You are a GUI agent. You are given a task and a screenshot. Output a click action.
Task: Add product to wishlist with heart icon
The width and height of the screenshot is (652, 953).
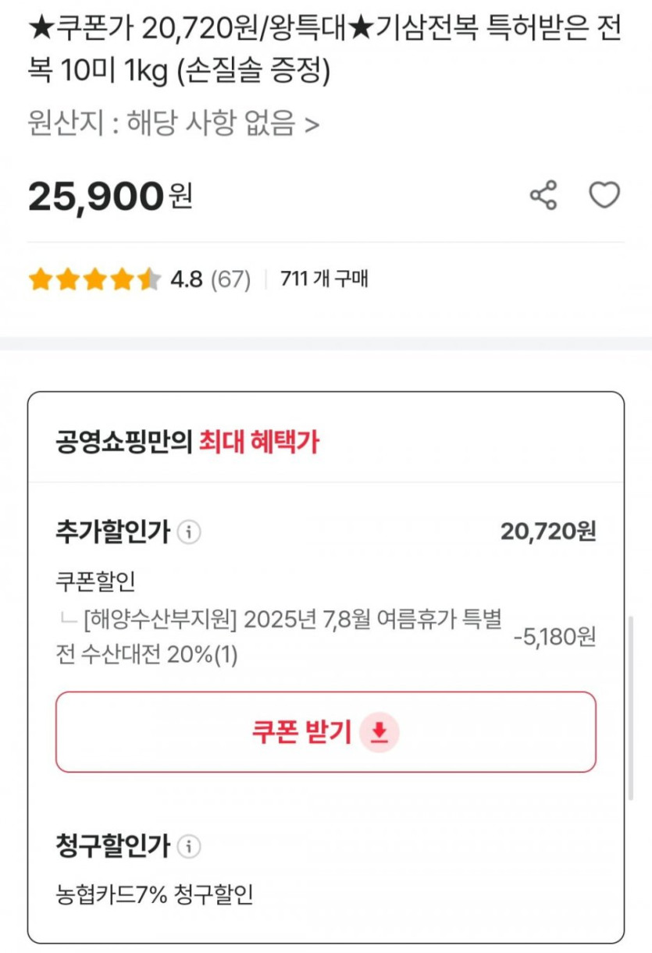pos(604,195)
